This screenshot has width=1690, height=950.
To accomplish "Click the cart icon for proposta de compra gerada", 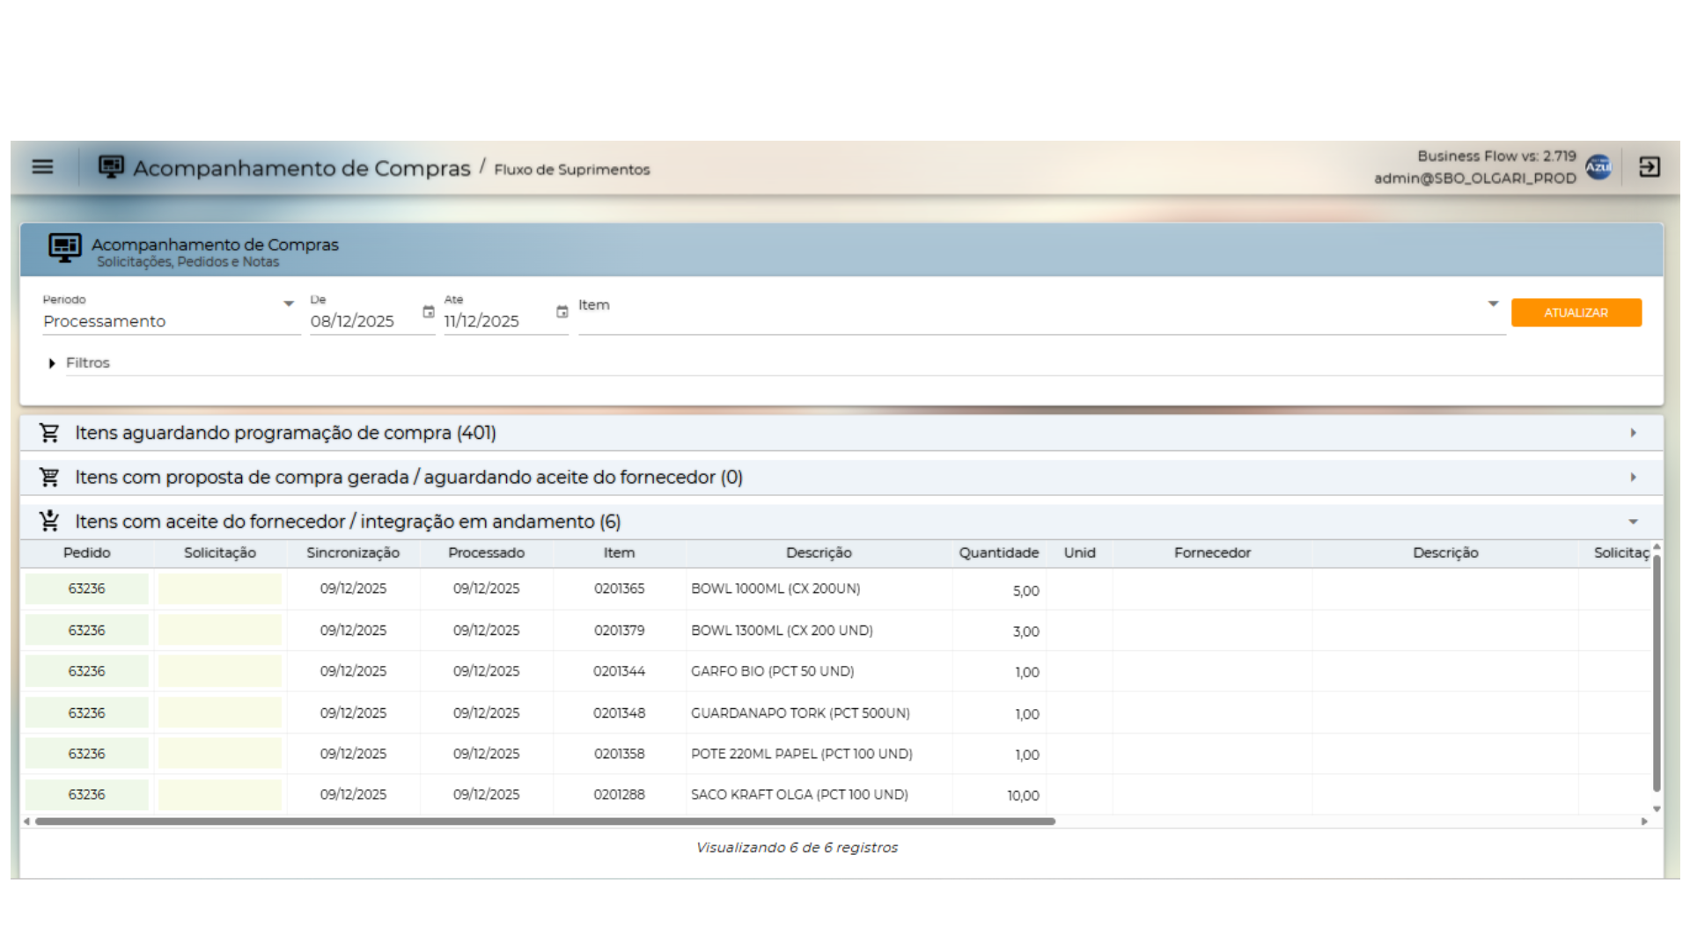I will pos(49,477).
